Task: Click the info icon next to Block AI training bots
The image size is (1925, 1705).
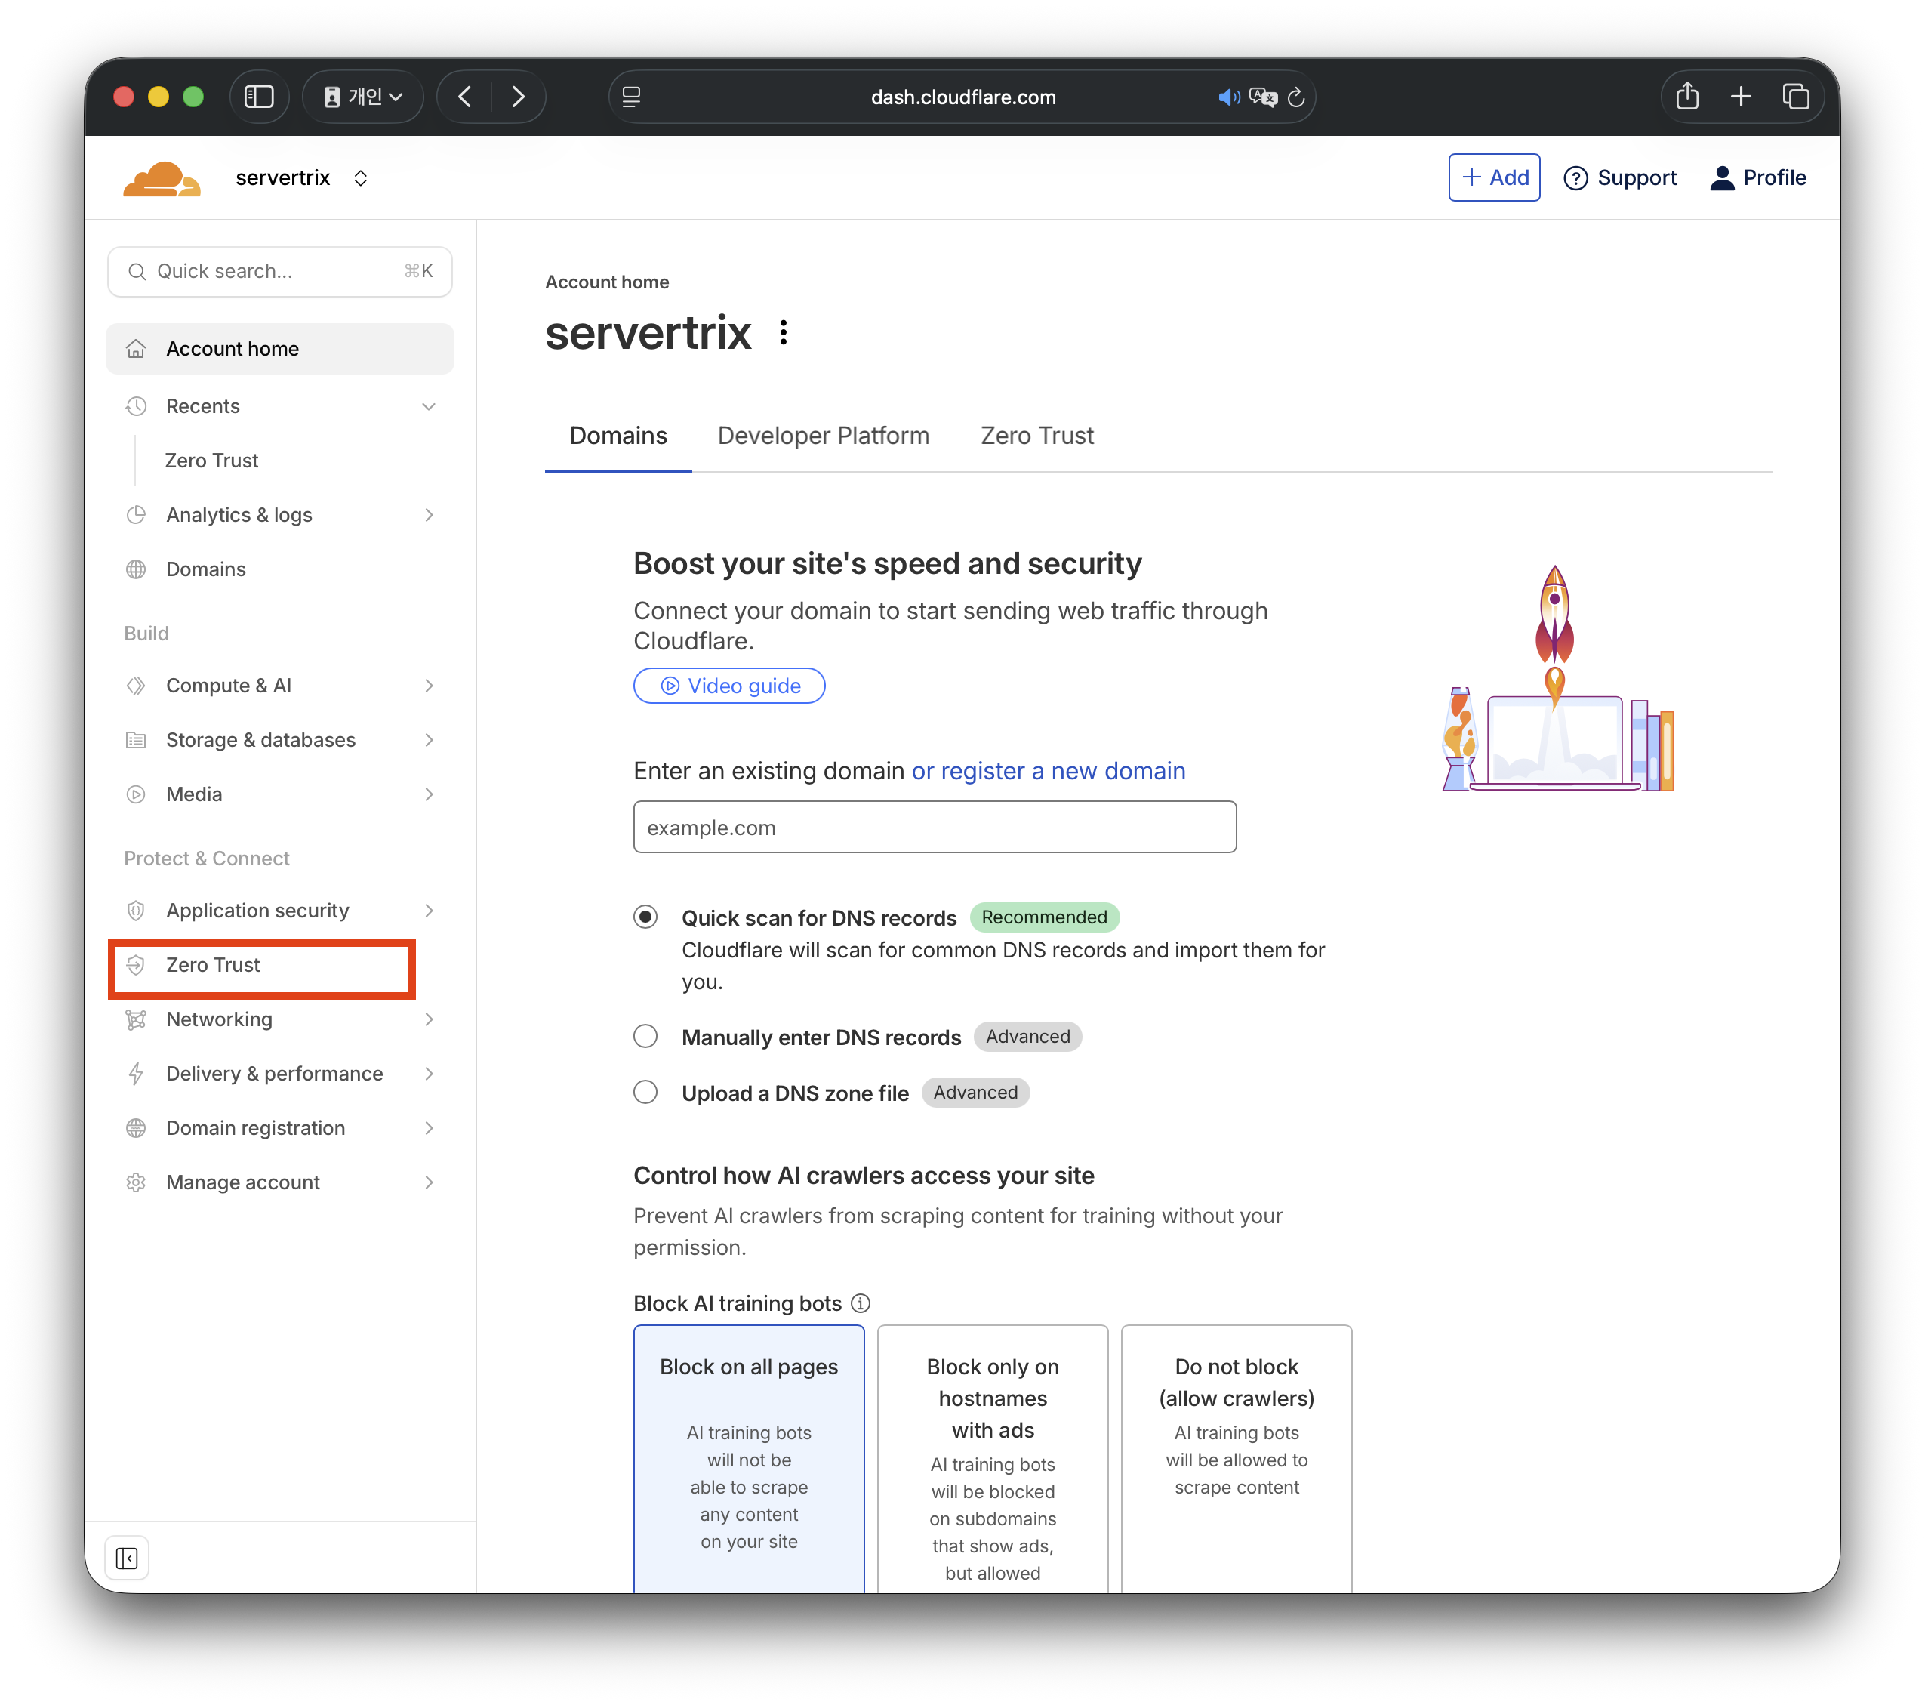Action: pyautogui.click(x=861, y=1304)
